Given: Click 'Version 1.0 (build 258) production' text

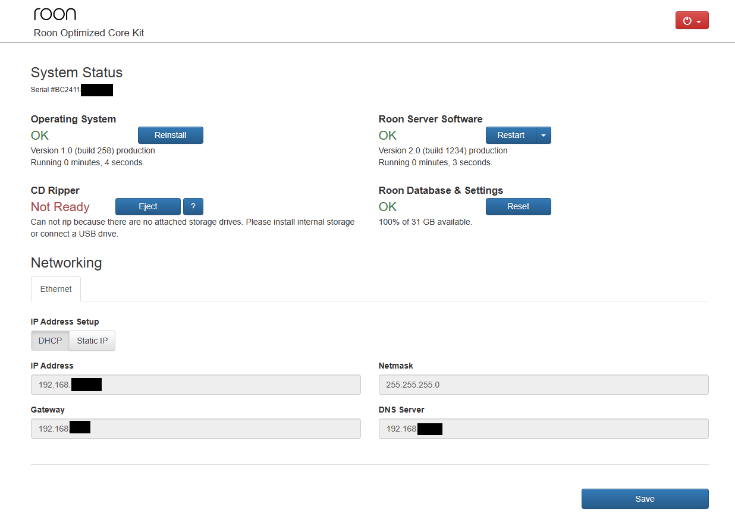Looking at the screenshot, I should 93,150.
